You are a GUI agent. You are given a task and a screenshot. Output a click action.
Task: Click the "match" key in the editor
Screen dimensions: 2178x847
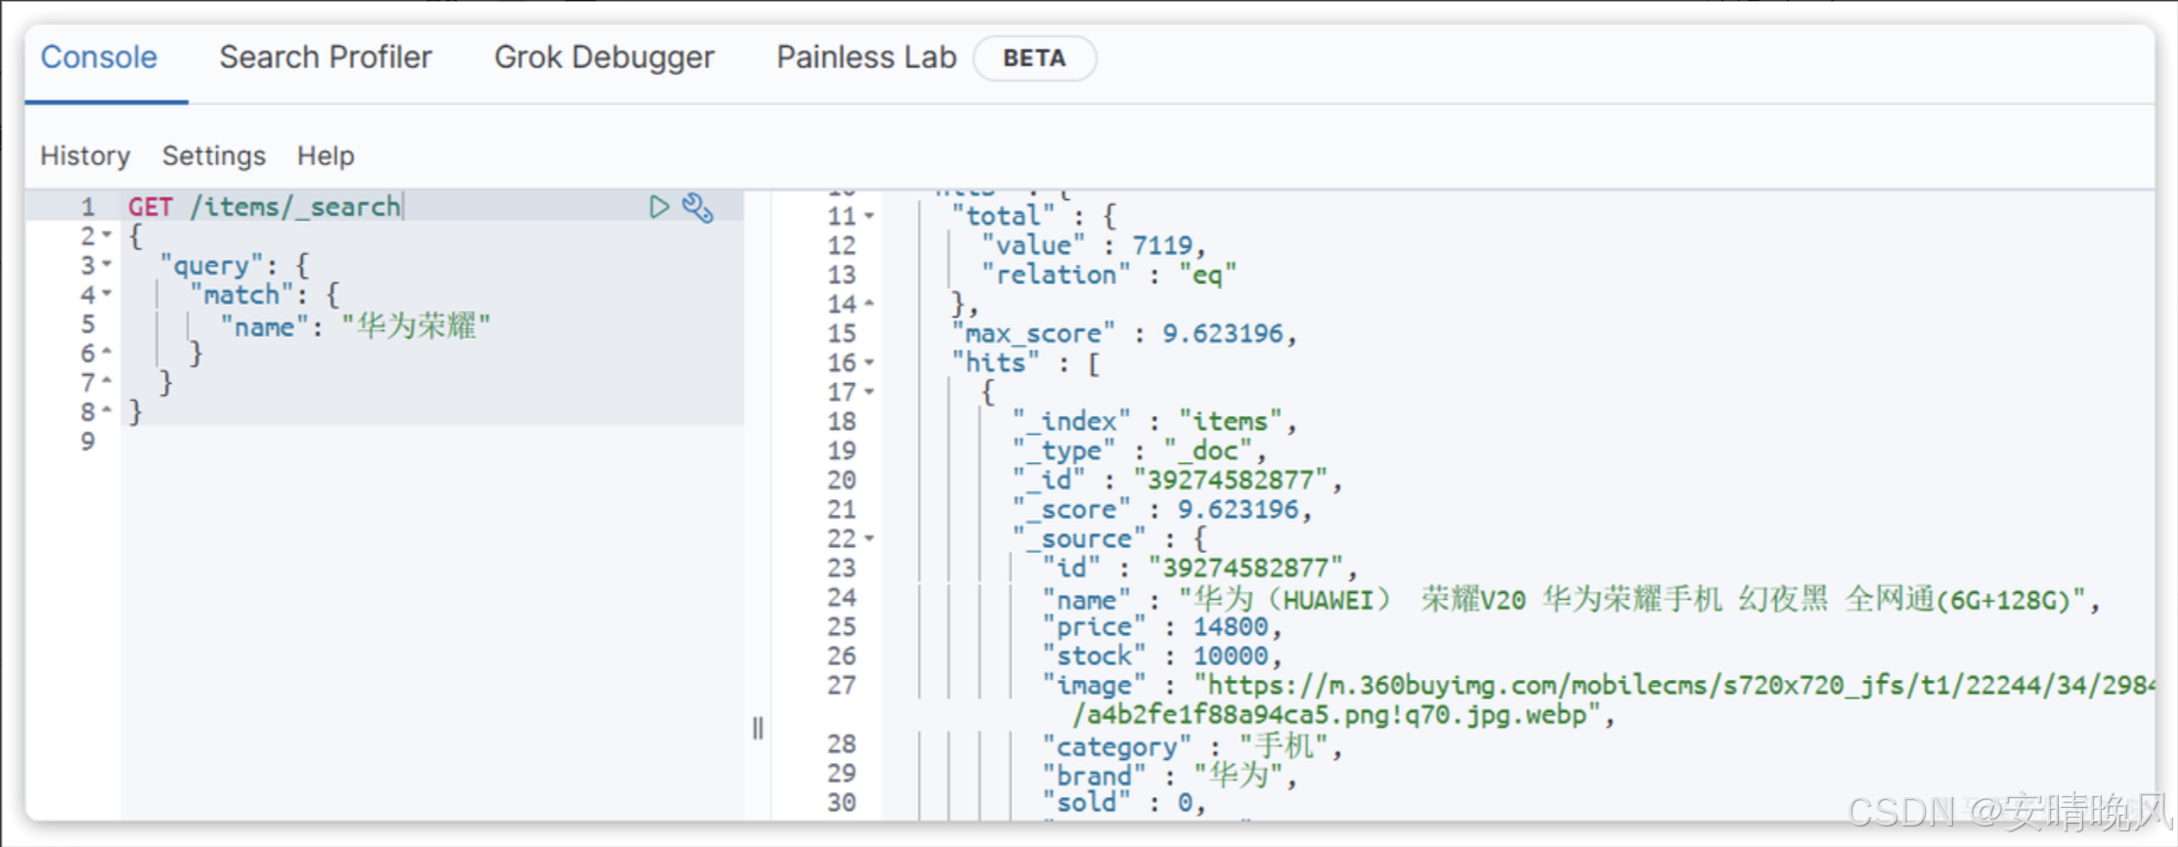coord(242,295)
